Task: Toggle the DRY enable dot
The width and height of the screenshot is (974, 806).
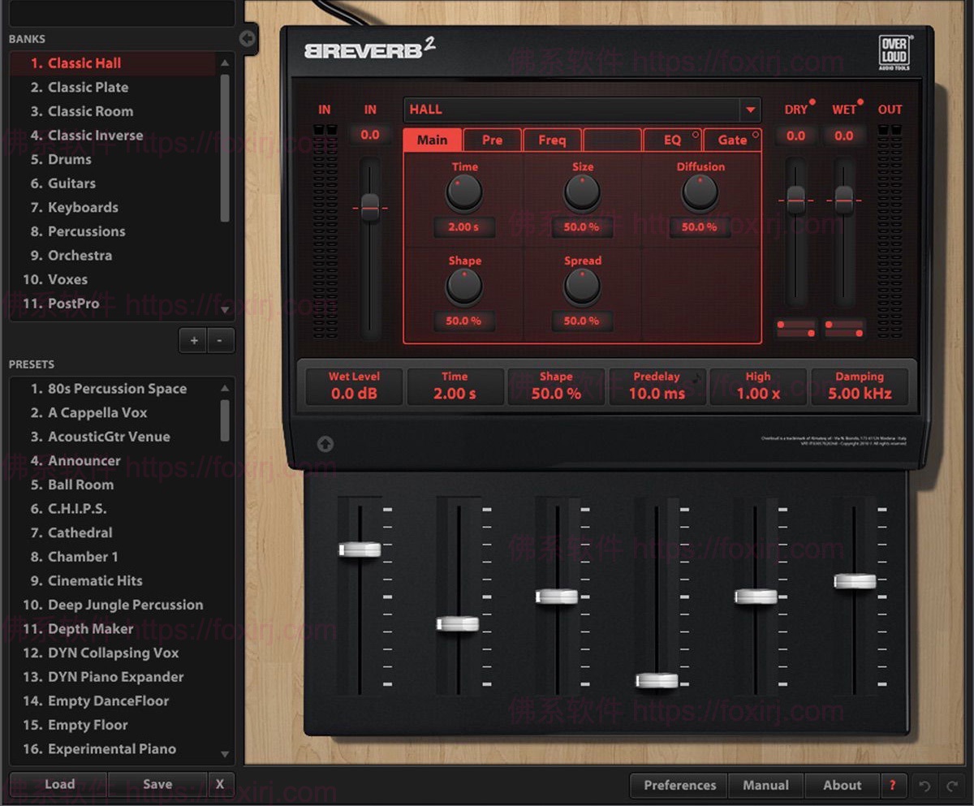Action: coord(812,101)
